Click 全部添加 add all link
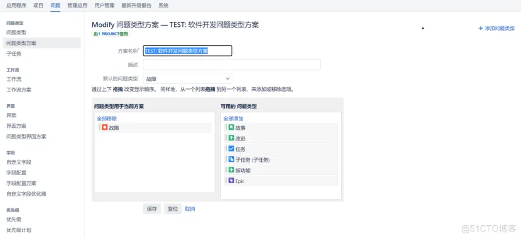The width and height of the screenshot is (522, 239). 234,119
